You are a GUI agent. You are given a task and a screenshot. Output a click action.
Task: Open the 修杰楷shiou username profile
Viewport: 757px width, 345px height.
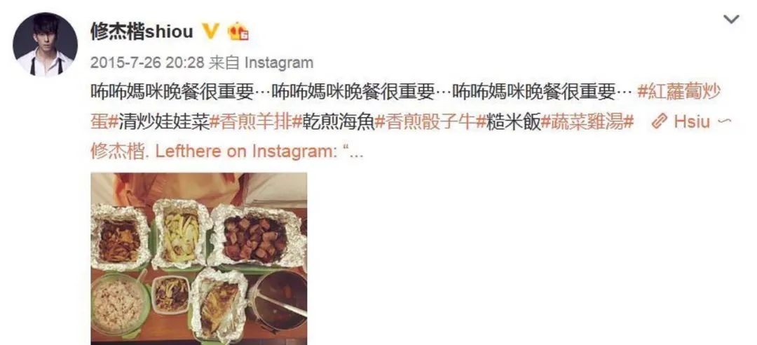(x=142, y=32)
